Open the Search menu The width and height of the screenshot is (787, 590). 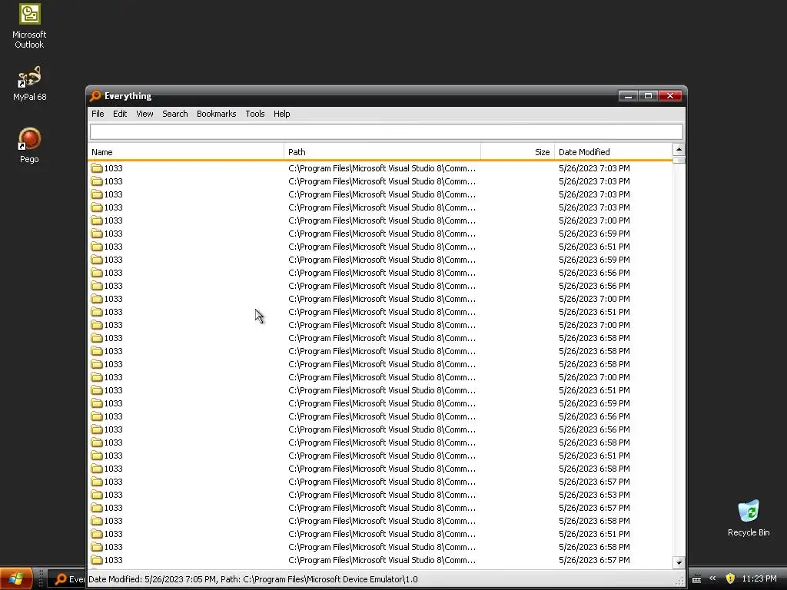[x=174, y=114]
